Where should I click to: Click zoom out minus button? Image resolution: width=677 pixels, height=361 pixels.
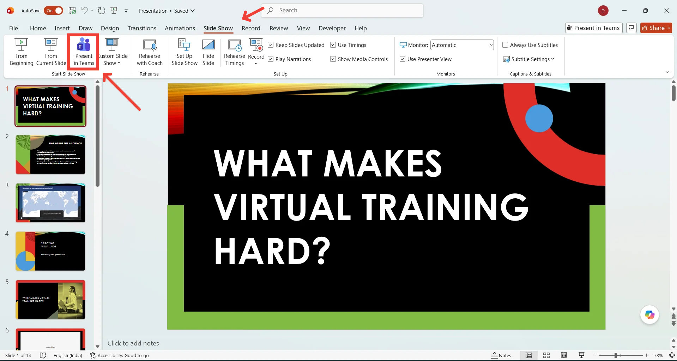pyautogui.click(x=595, y=355)
